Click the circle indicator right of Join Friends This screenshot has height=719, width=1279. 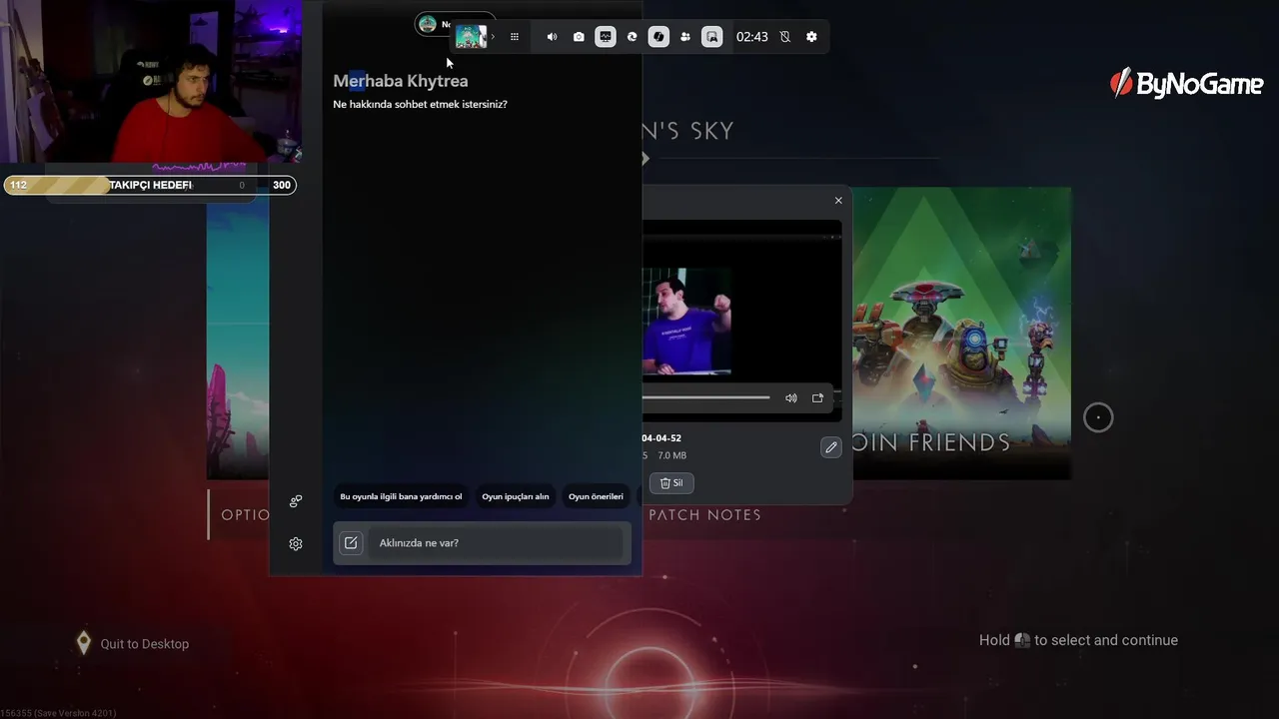pyautogui.click(x=1098, y=418)
